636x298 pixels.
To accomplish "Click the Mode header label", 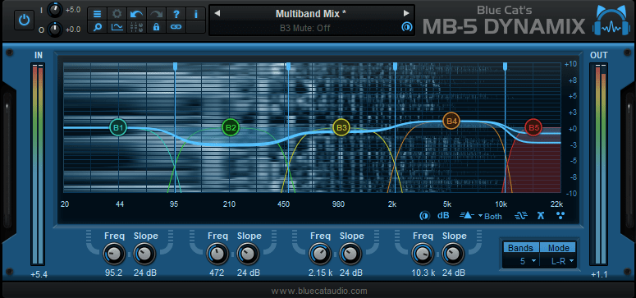I will [x=558, y=248].
